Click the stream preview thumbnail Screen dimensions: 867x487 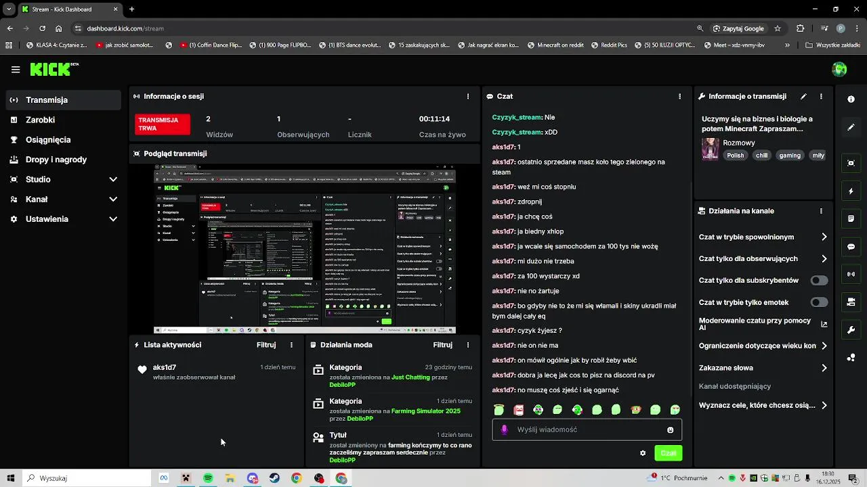click(305, 250)
